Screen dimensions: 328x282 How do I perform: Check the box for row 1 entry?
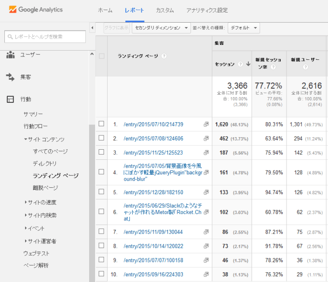point(101,124)
